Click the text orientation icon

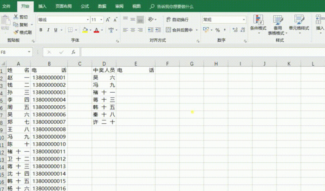point(151,19)
